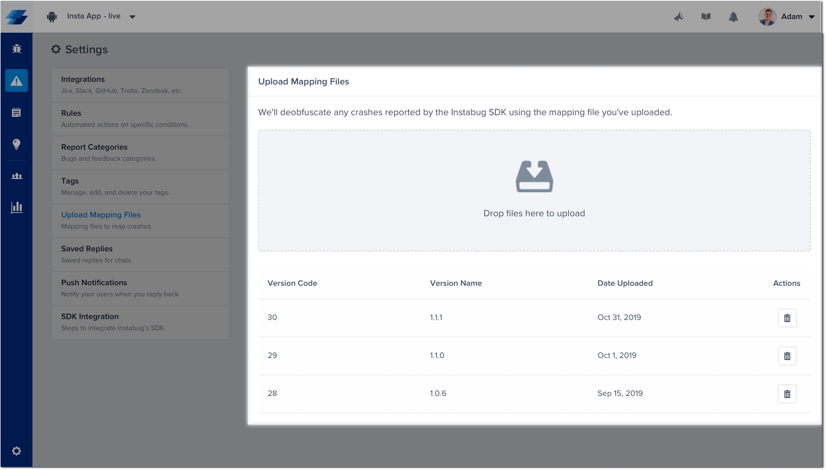Image resolution: width=826 pixels, height=470 pixels.
Task: Delete the version code 29 mapping file
Action: [787, 356]
